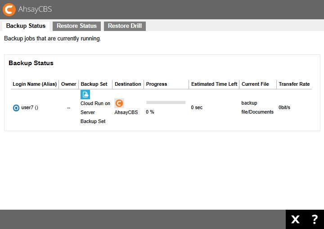Switch to the Restore Drill tab
The width and height of the screenshot is (324, 229).
(125, 26)
